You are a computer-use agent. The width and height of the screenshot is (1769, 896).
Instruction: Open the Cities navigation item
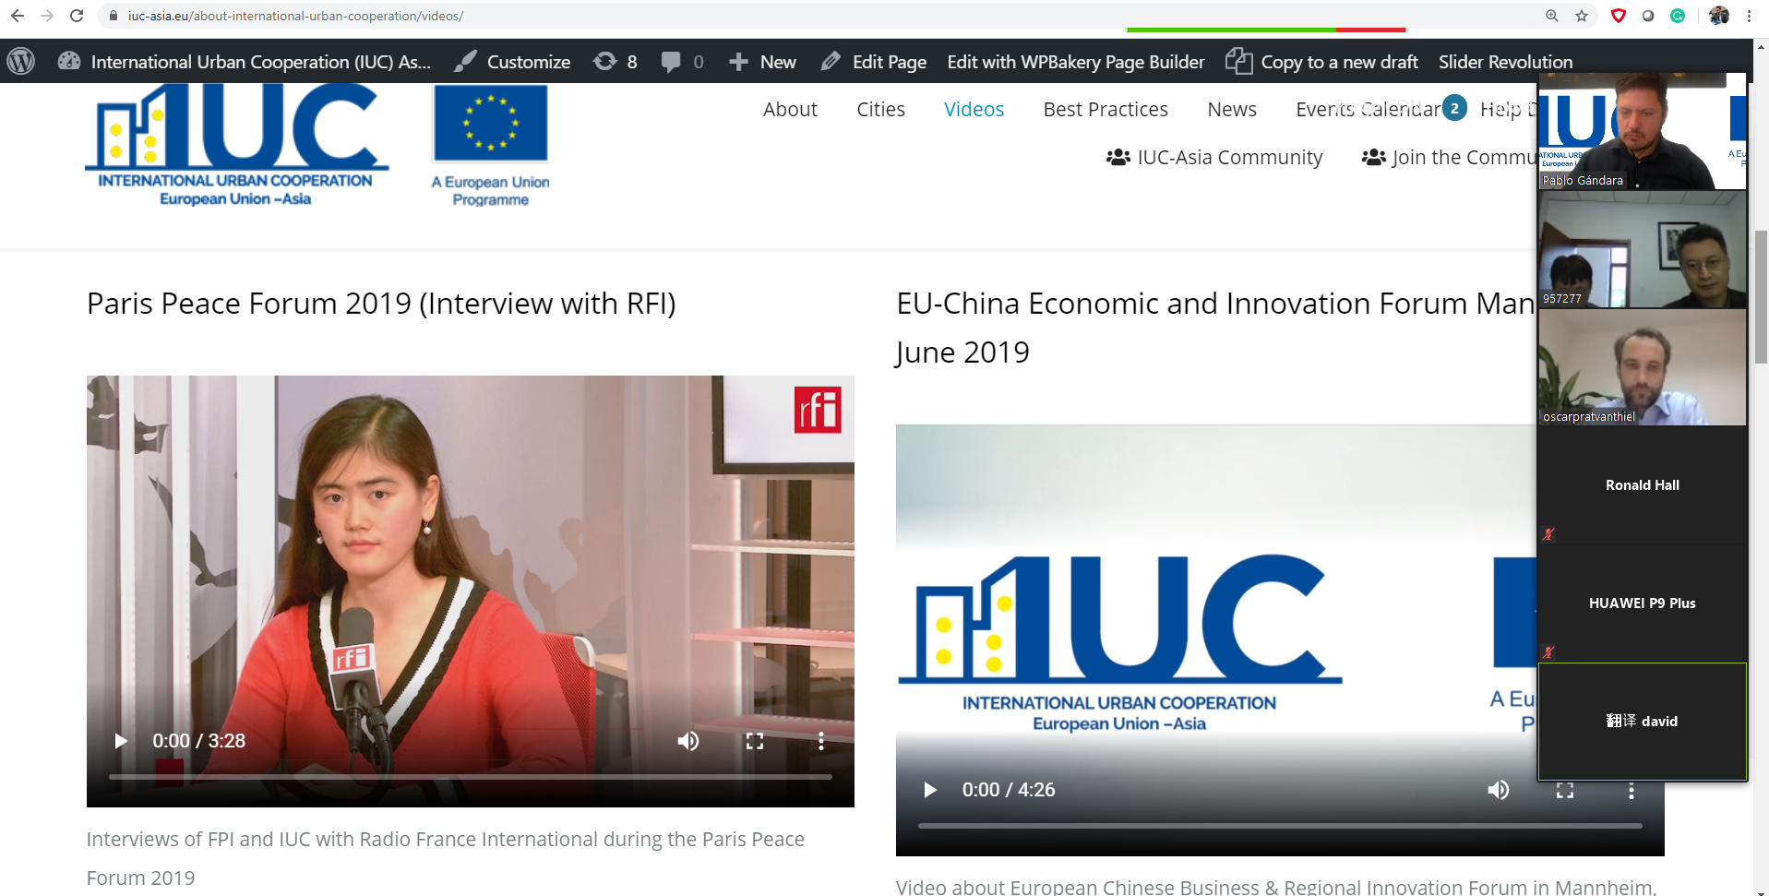click(x=880, y=110)
